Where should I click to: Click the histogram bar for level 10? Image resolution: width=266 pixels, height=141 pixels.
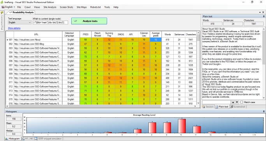(182, 126)
